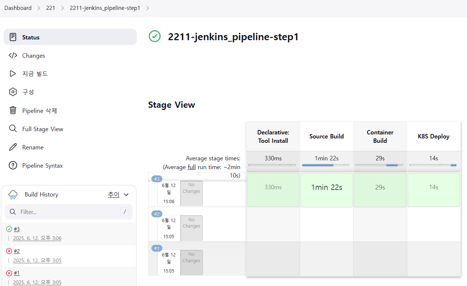Select Rename in the sidebar

(70, 147)
